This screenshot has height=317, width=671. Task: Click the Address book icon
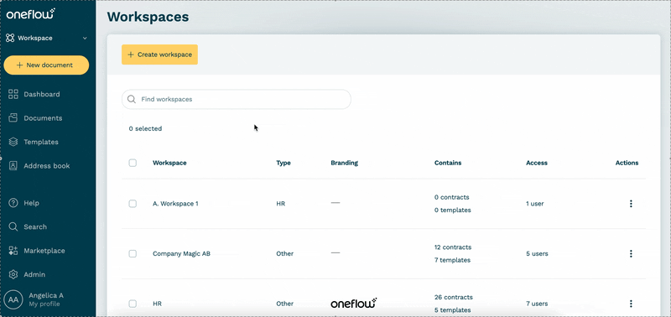point(13,165)
